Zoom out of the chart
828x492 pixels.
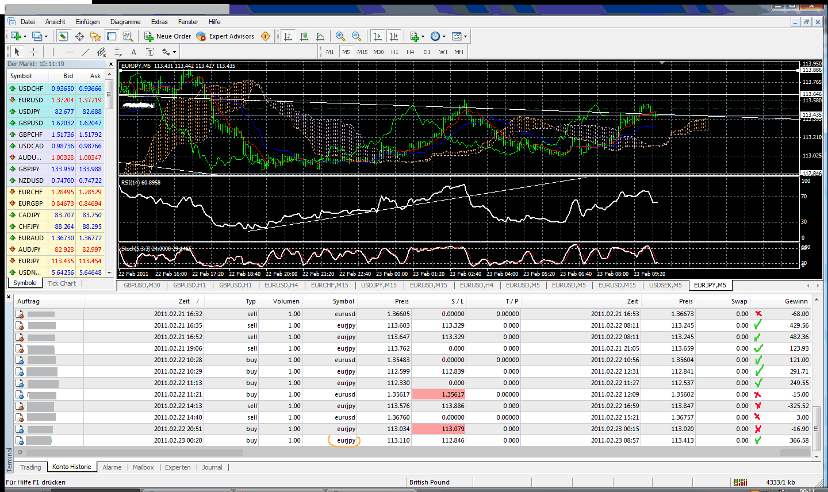[x=356, y=36]
